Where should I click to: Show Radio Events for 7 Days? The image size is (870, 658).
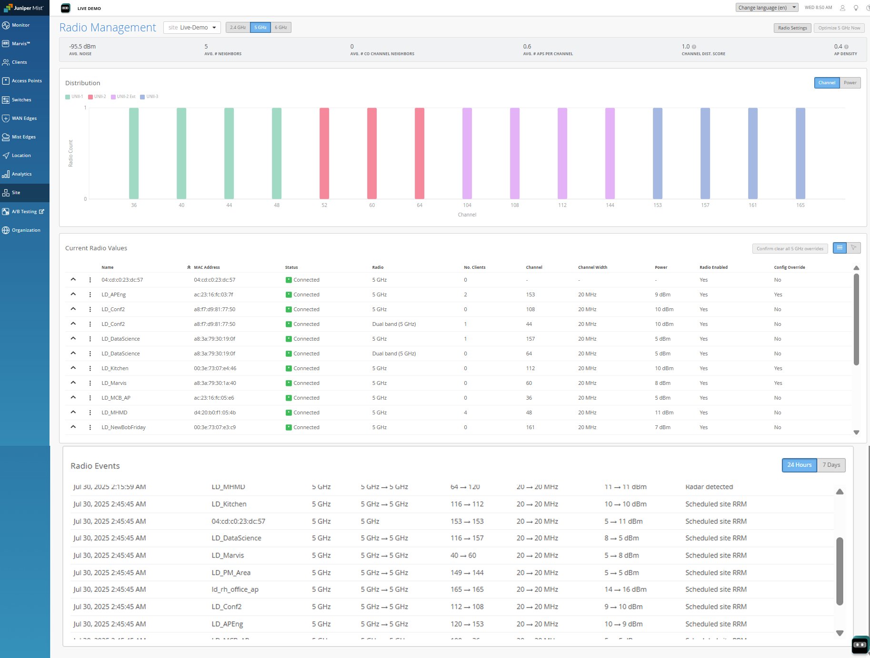[831, 465]
